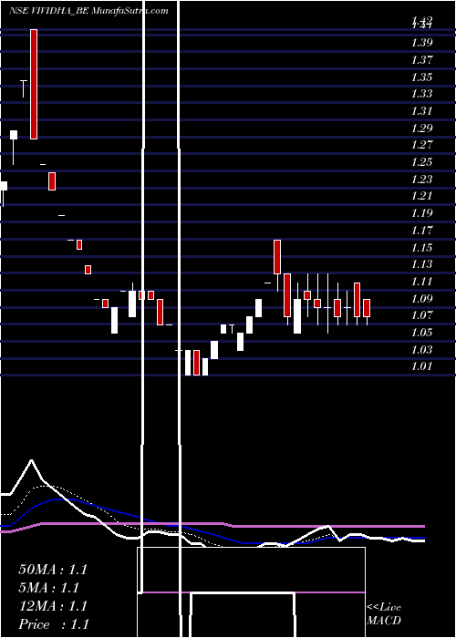This screenshot has width=456, height=638.
Task: Click the 1.21 price axis label
Action: coord(421,196)
